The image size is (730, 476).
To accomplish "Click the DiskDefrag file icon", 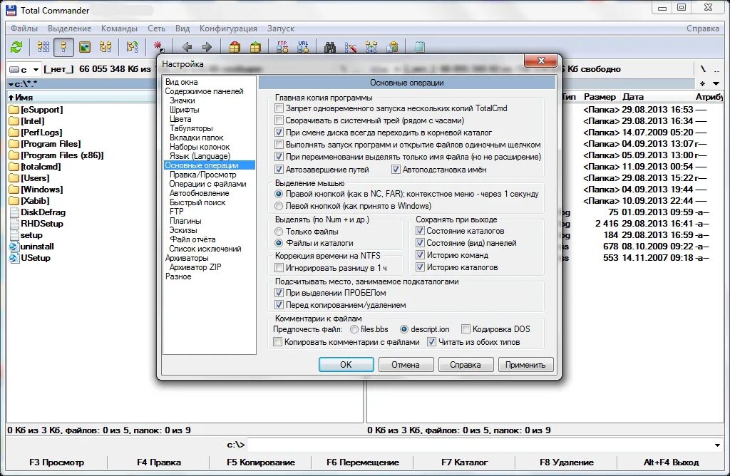I will coord(14,212).
